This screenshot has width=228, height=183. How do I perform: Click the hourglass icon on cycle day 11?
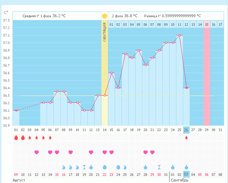[84, 167]
